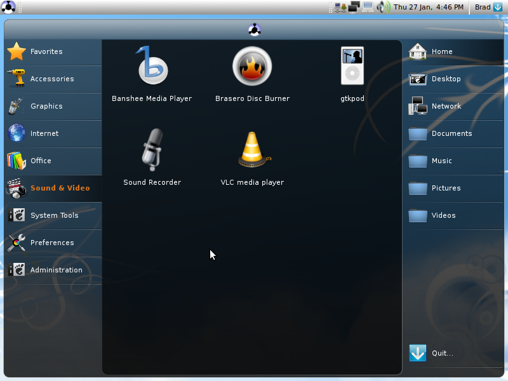Open the Accessories category

tap(53, 79)
